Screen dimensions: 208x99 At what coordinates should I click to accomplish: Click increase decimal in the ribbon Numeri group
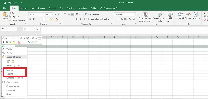pyautogui.click(x=130, y=19)
